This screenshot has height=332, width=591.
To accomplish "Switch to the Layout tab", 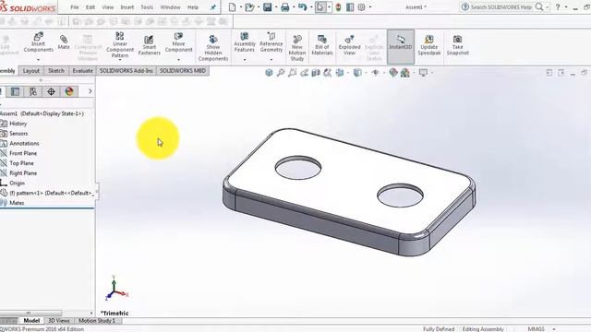I will click(30, 71).
